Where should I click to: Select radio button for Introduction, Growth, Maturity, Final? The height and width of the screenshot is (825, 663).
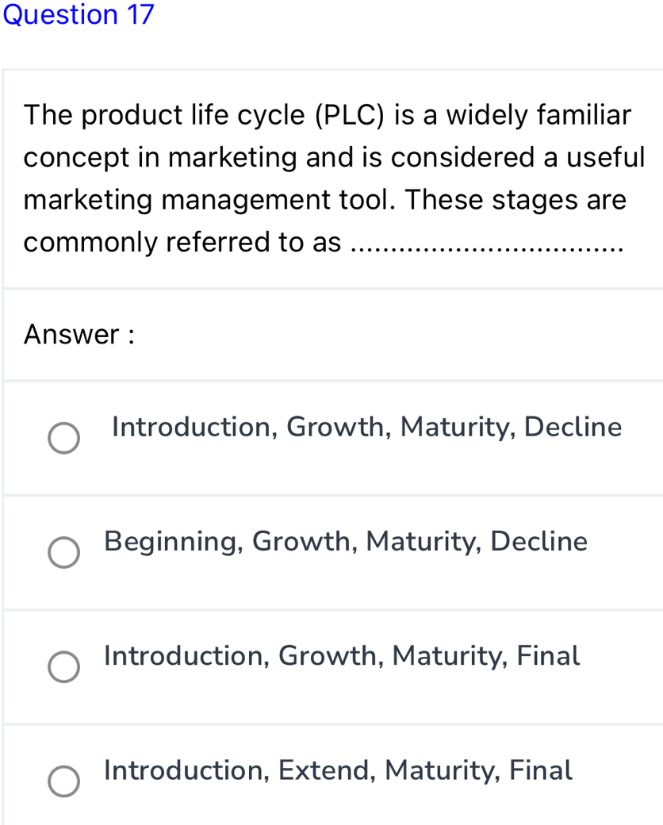(63, 667)
